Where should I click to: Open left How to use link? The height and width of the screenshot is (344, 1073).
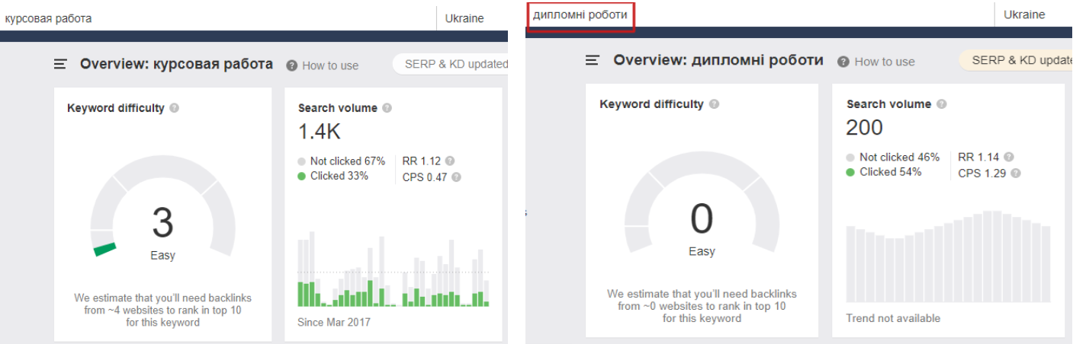click(323, 65)
